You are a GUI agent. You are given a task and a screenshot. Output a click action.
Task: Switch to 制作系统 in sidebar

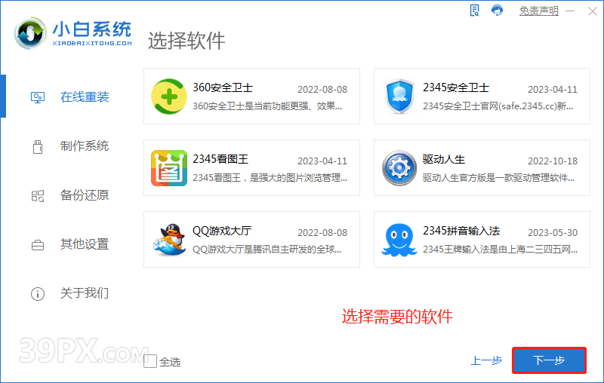pos(84,146)
